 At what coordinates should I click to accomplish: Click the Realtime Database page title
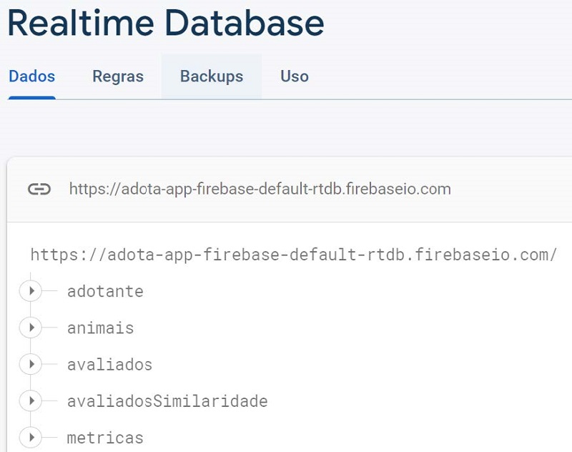click(165, 23)
